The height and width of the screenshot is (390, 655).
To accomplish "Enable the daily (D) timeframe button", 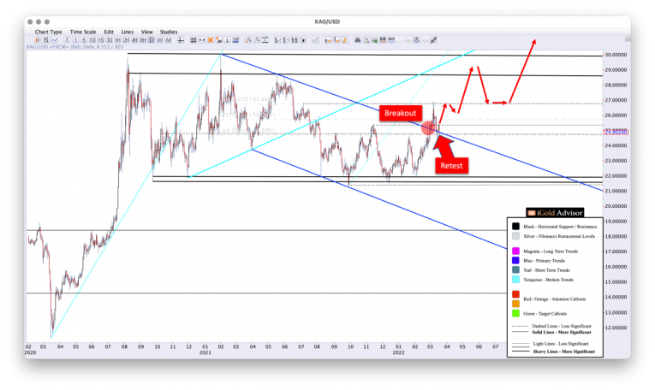I will [x=152, y=39].
